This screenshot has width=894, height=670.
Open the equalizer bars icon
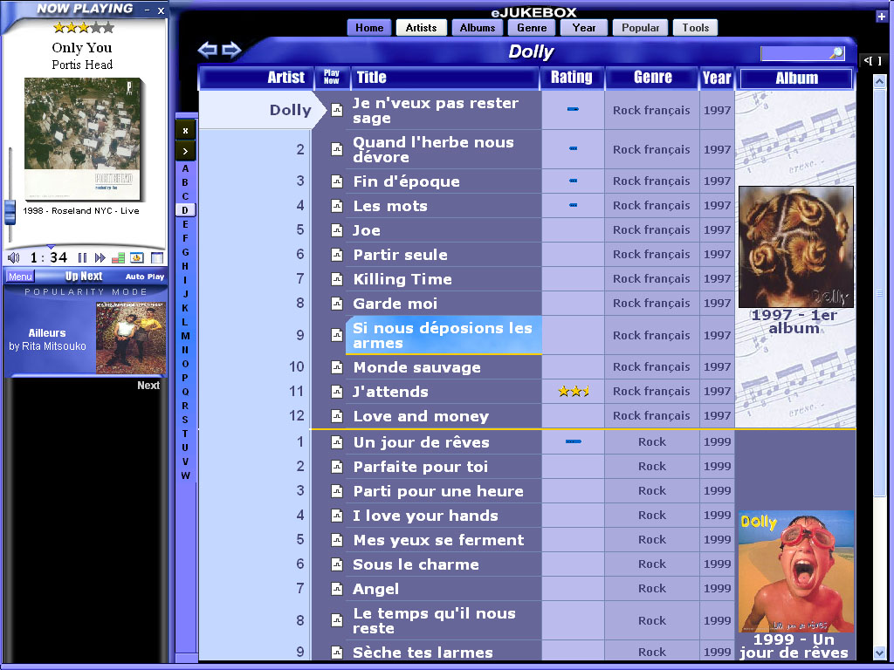pyautogui.click(x=119, y=258)
